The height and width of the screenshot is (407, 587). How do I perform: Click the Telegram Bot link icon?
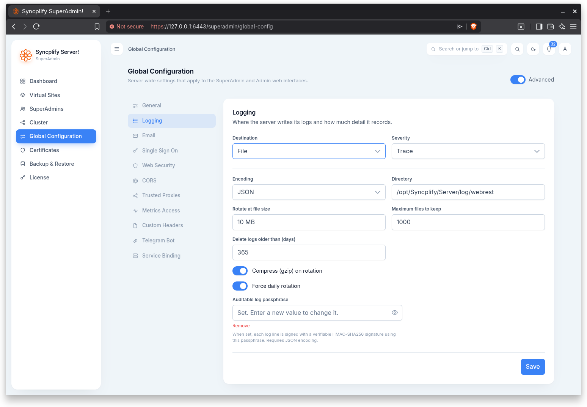(135, 241)
